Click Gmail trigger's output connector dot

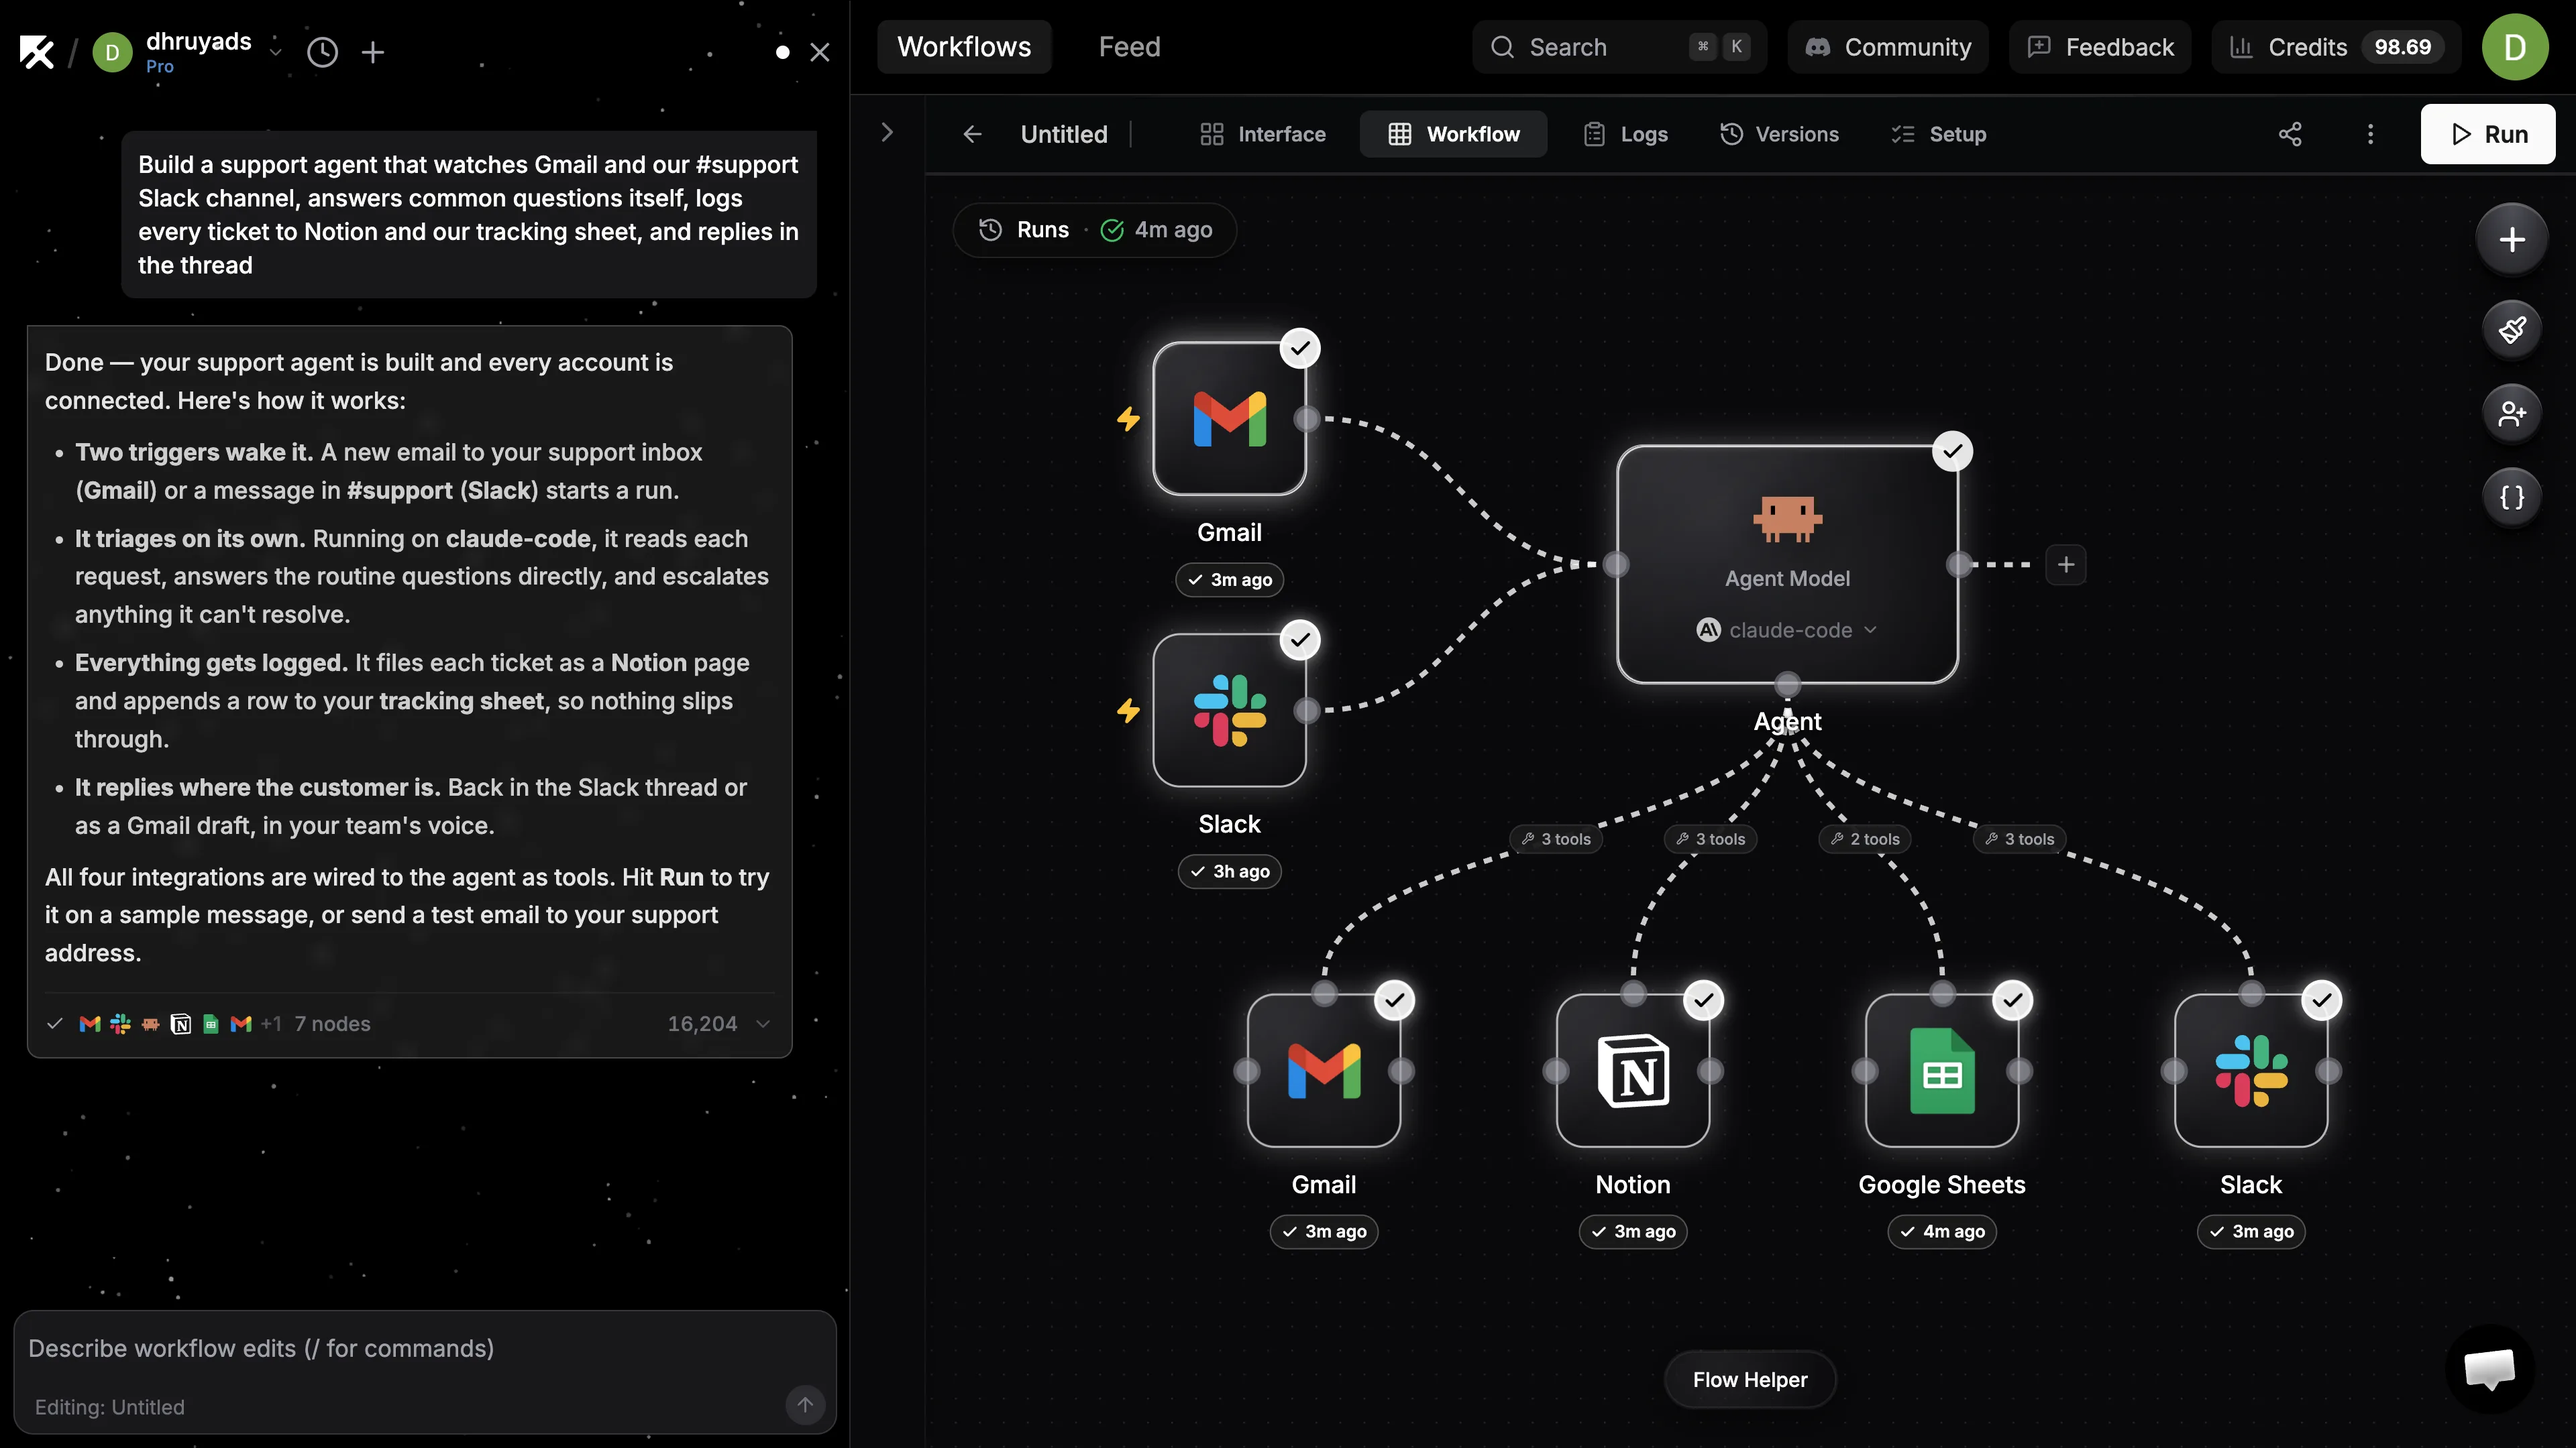click(1306, 419)
